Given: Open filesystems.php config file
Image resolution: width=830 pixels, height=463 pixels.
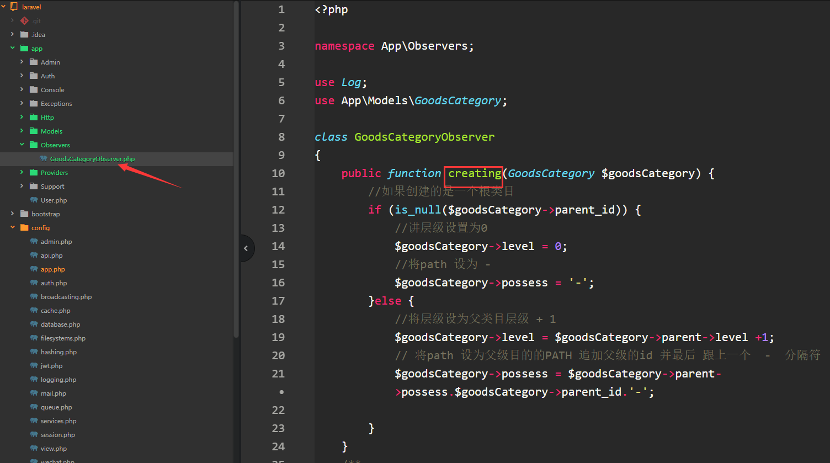Looking at the screenshot, I should click(x=63, y=338).
